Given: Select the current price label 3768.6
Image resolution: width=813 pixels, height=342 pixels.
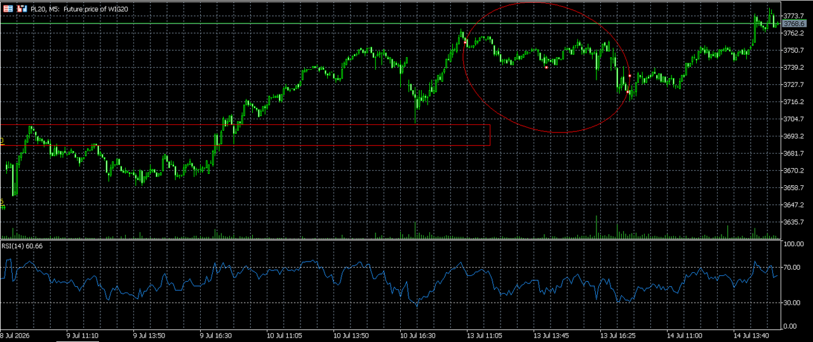Looking at the screenshot, I should 795,23.
